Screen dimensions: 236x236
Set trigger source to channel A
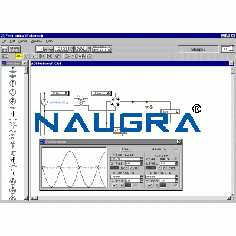coord(160,168)
